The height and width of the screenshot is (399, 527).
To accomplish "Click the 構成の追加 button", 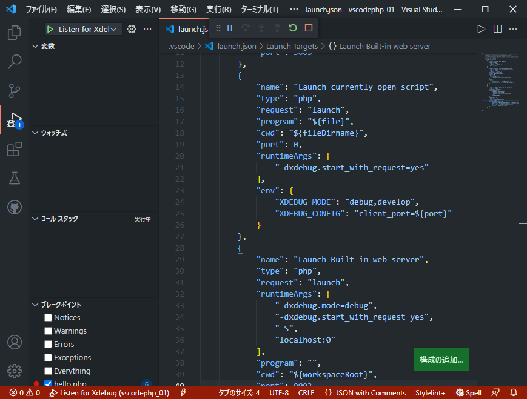I will [440, 360].
